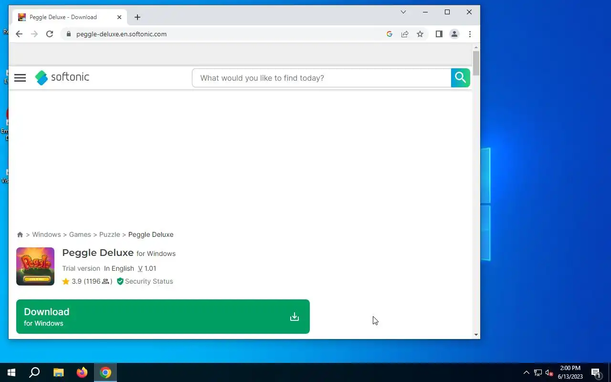This screenshot has width=611, height=382.
Task: Click the browser back arrow
Action: [19, 34]
